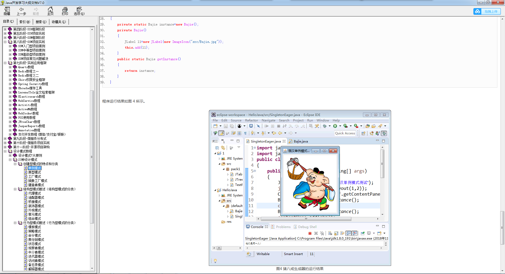
Task: Select Lucene/Solr全文检索框架 in the tree
Action: pyautogui.click(x=36, y=92)
